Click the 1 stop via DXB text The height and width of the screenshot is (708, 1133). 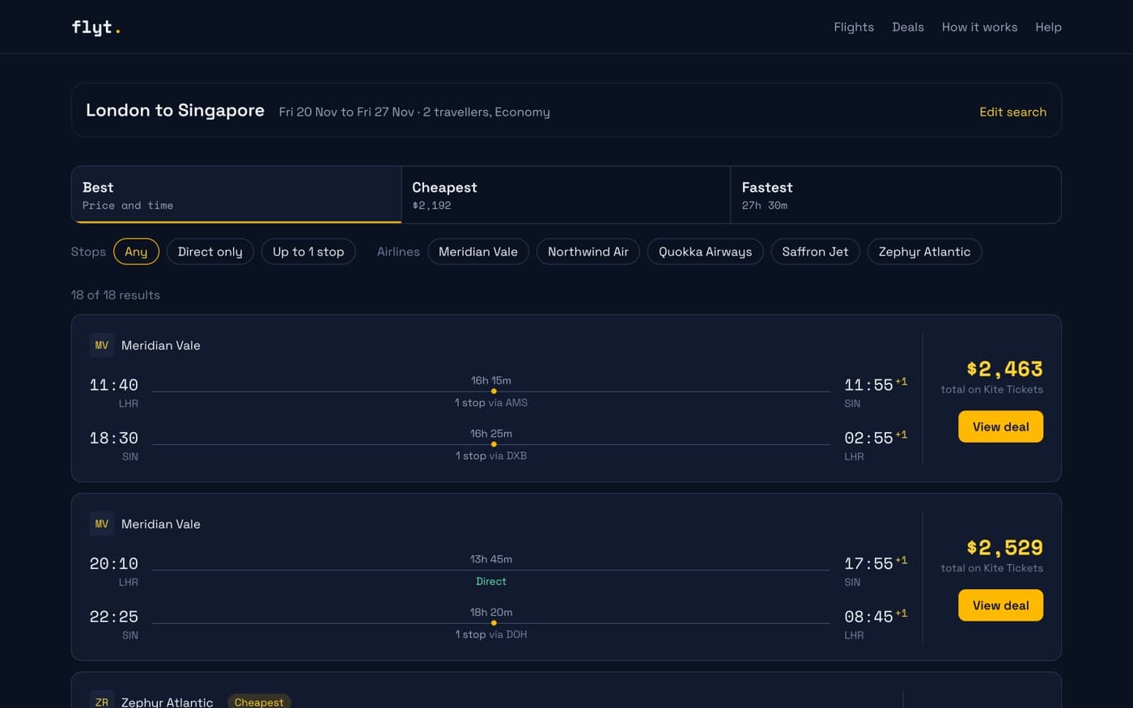click(491, 456)
